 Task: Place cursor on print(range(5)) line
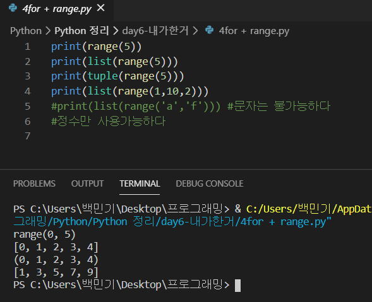pyautogui.click(x=97, y=47)
